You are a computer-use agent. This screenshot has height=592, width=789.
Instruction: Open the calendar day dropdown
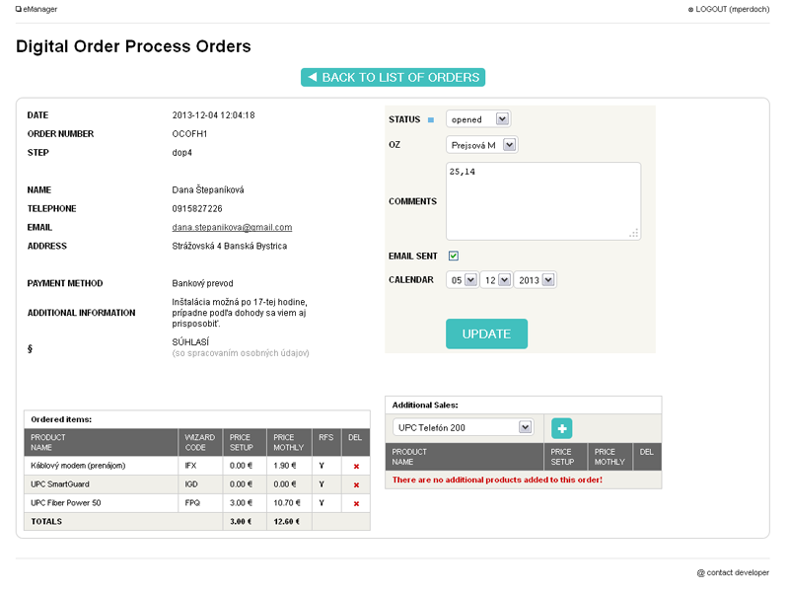[462, 280]
